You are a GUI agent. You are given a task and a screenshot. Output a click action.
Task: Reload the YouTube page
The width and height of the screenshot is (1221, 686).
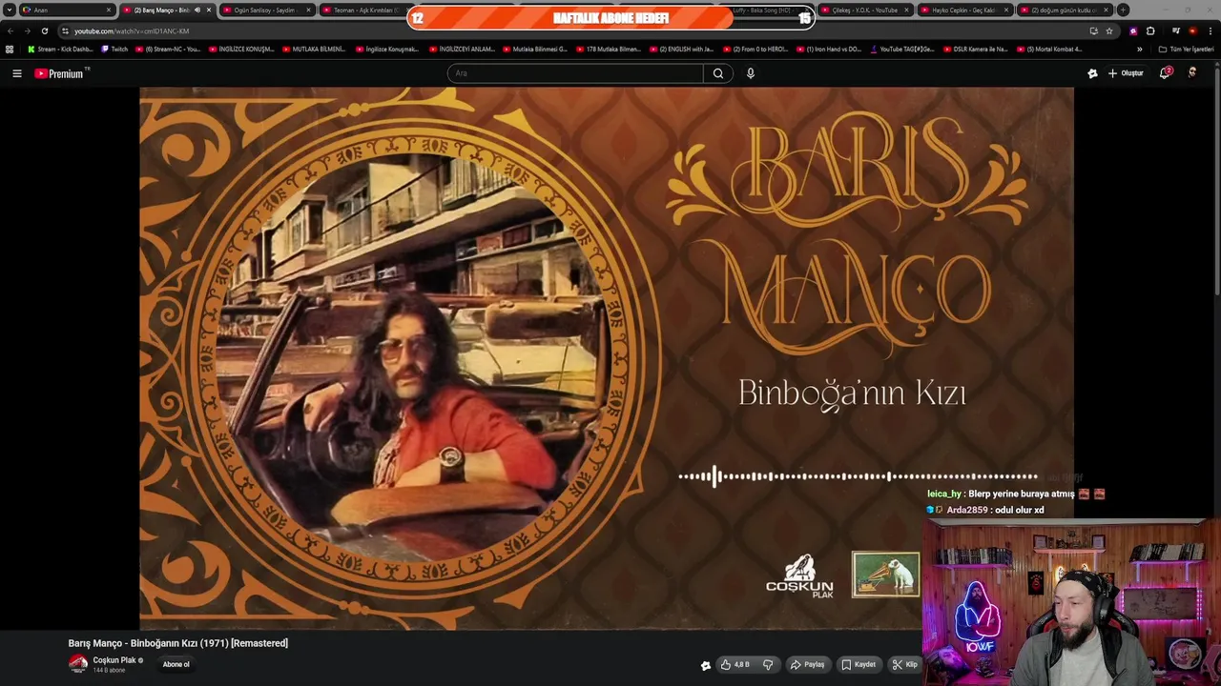(44, 30)
